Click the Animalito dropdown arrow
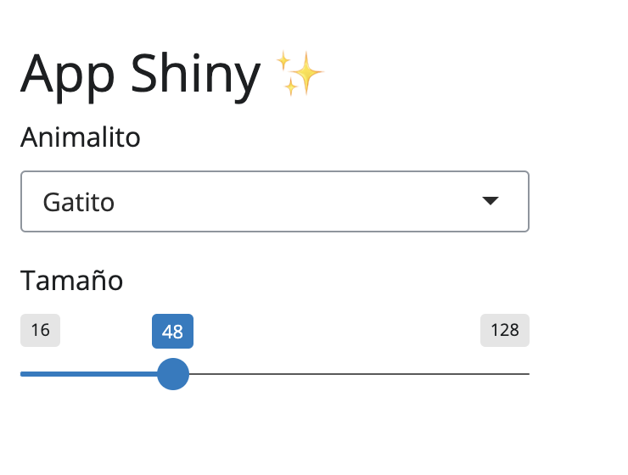This screenshot has height=475, width=628. [x=490, y=201]
